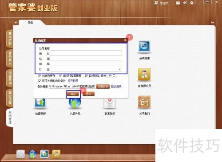Click the right double-arrow at panel edge
This screenshot has width=222, height=162.
pyautogui.click(x=213, y=23)
